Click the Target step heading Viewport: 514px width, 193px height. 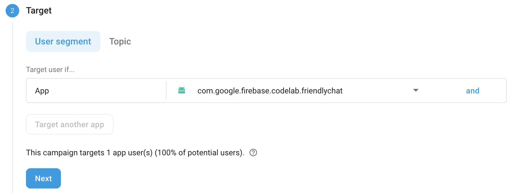pos(39,11)
